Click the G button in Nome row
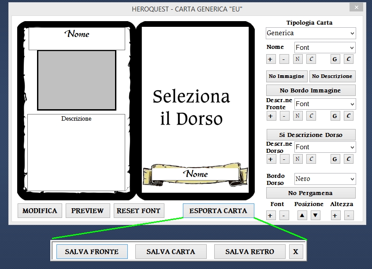This screenshot has height=269, width=372. click(x=335, y=59)
